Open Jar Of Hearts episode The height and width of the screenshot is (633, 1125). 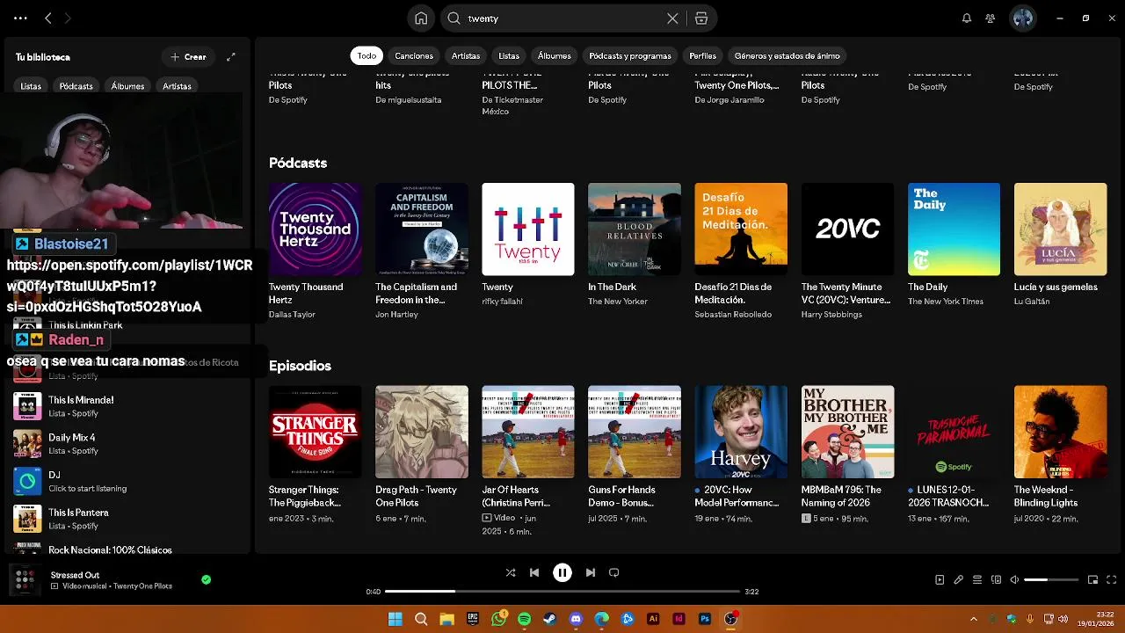[528, 432]
